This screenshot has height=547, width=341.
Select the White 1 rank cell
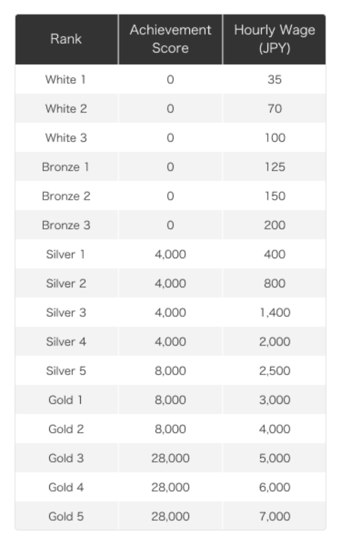[x=66, y=80]
